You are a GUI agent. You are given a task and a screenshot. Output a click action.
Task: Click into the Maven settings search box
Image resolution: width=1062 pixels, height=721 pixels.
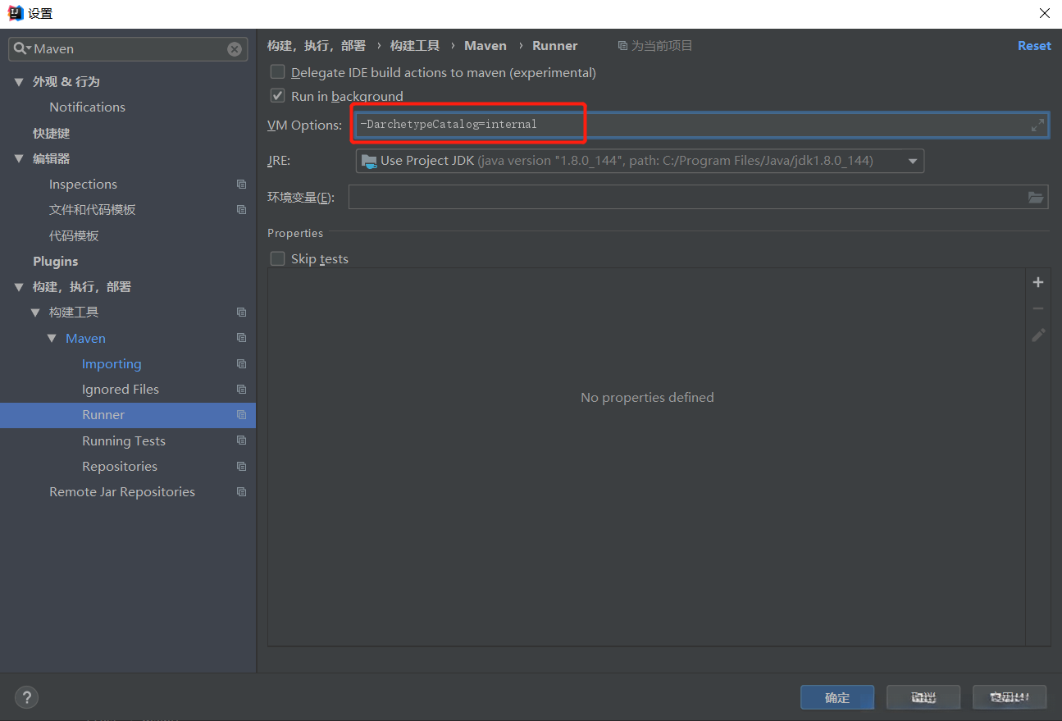click(129, 49)
